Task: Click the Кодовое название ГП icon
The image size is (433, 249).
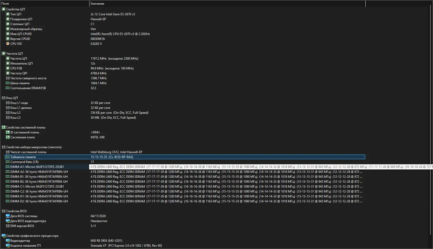Action: tap(8, 246)
